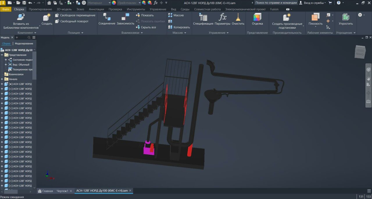Image resolution: width=372 pixels, height=199 pixels.
Task: Collapse the Представления tree node
Action: (x=2, y=55)
